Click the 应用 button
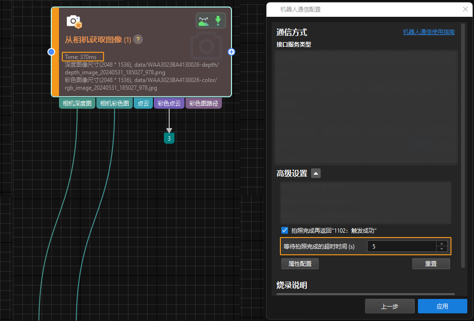Screen dimensions: 474x321 pyautogui.click(x=442, y=306)
